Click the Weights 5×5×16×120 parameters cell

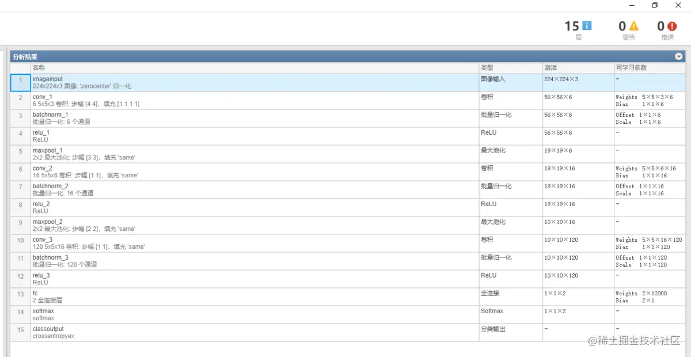tap(650, 243)
